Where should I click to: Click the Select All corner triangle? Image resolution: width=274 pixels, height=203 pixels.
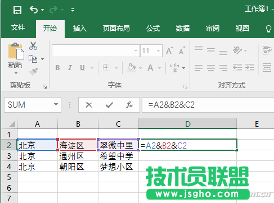pyautogui.click(x=12, y=124)
